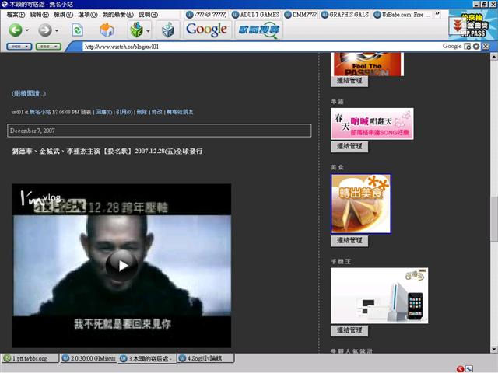Click the green cube toolbar icon
The width and height of the screenshot is (498, 373).
pos(137,30)
